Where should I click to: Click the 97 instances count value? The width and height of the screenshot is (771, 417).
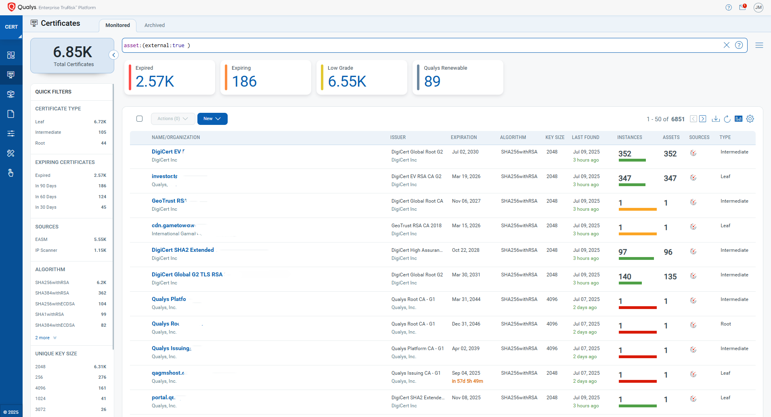point(623,252)
